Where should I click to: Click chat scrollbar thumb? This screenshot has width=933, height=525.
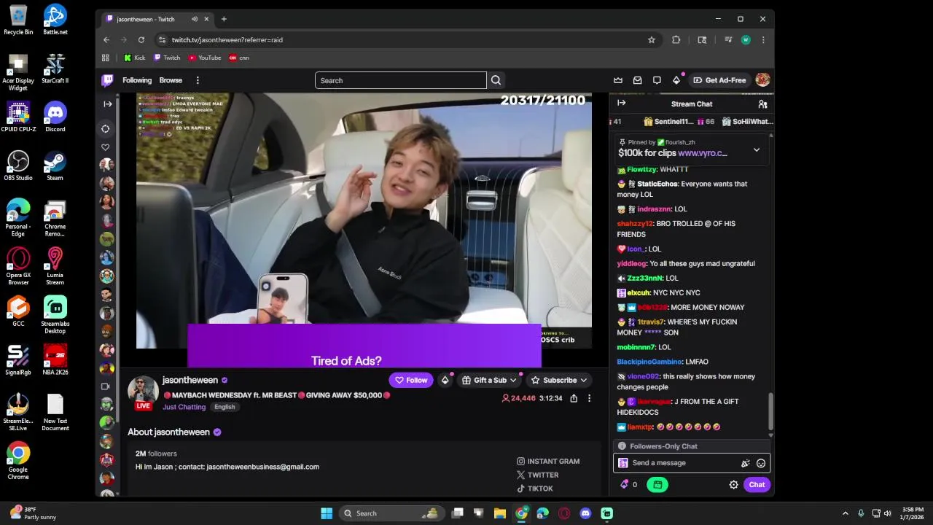click(x=770, y=412)
